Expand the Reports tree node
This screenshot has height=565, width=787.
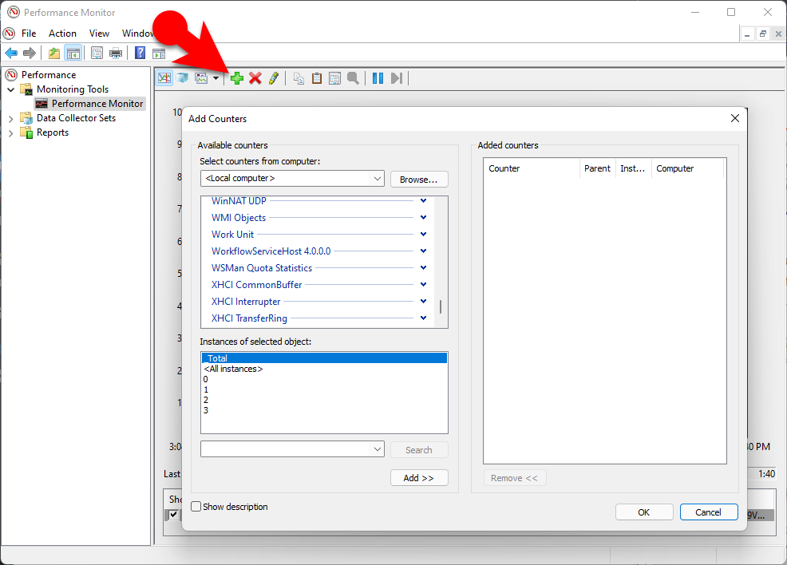coord(11,133)
